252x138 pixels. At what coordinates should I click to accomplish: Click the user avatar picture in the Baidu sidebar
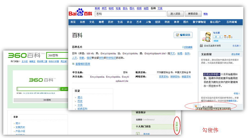[206, 37]
